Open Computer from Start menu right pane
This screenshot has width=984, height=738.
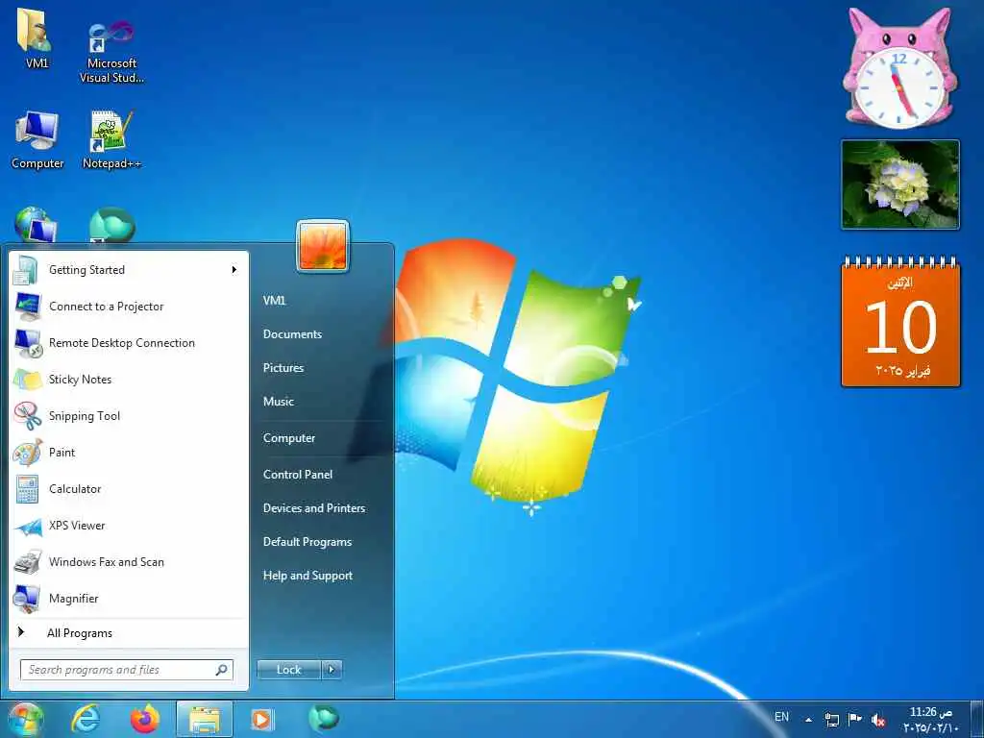pyautogui.click(x=288, y=438)
